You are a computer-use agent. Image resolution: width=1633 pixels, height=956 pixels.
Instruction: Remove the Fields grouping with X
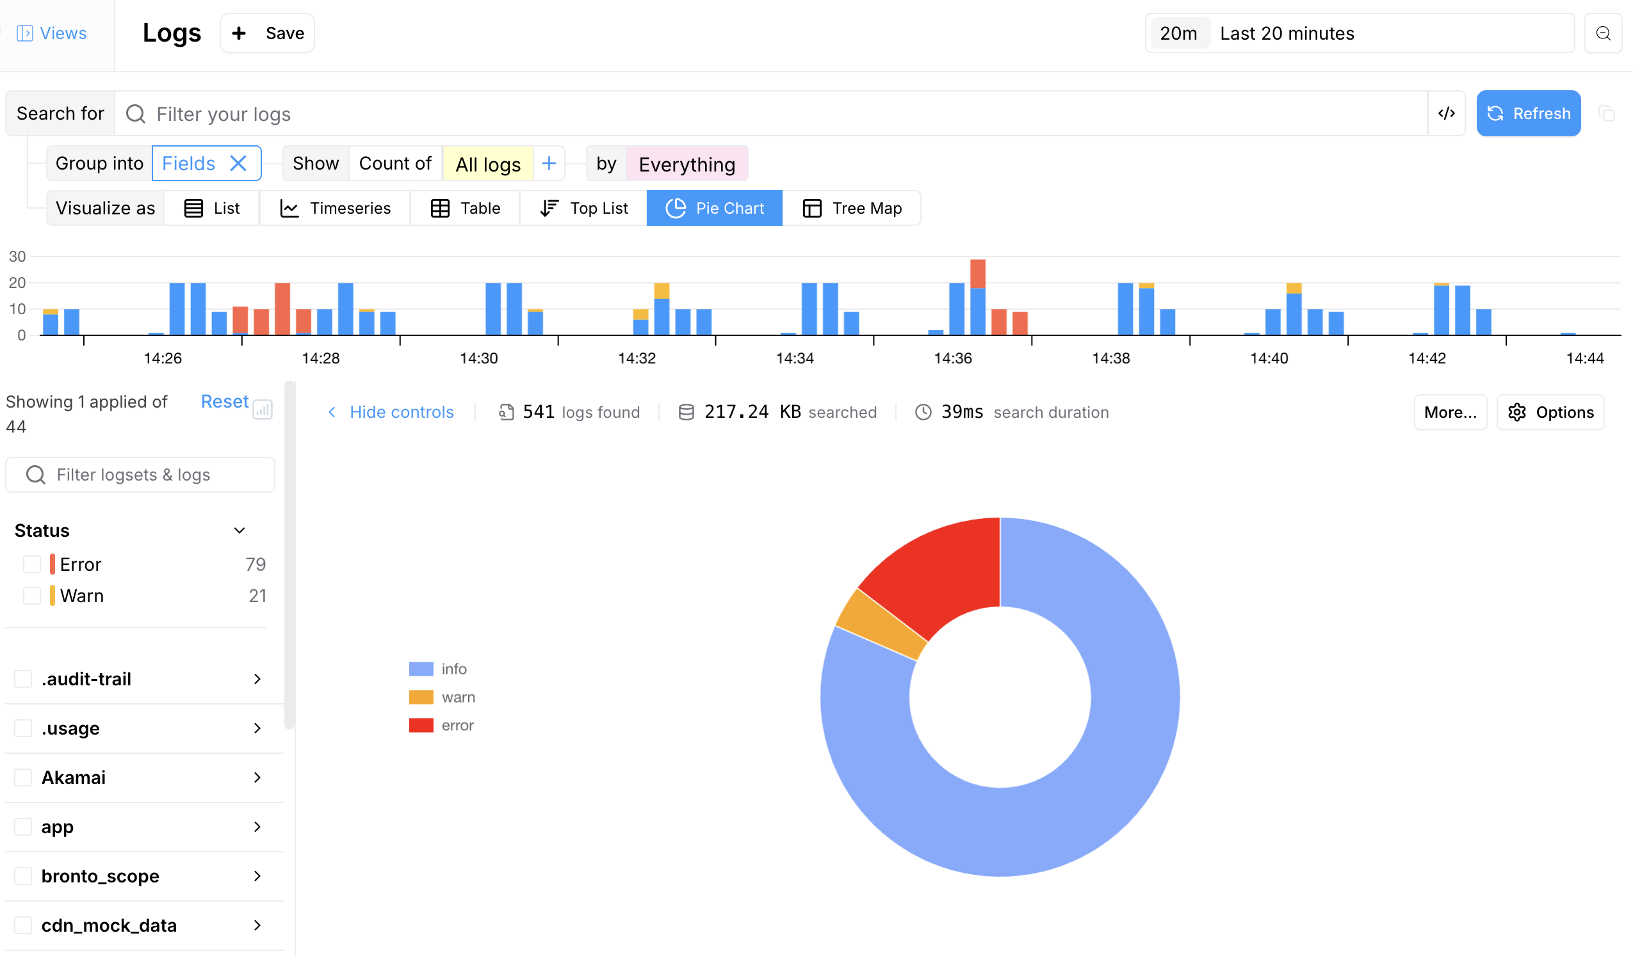click(238, 163)
